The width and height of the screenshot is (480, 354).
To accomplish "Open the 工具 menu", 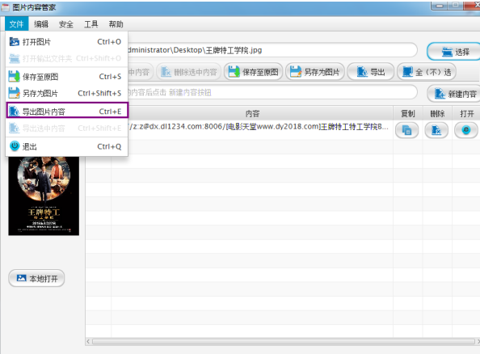I will [x=91, y=24].
